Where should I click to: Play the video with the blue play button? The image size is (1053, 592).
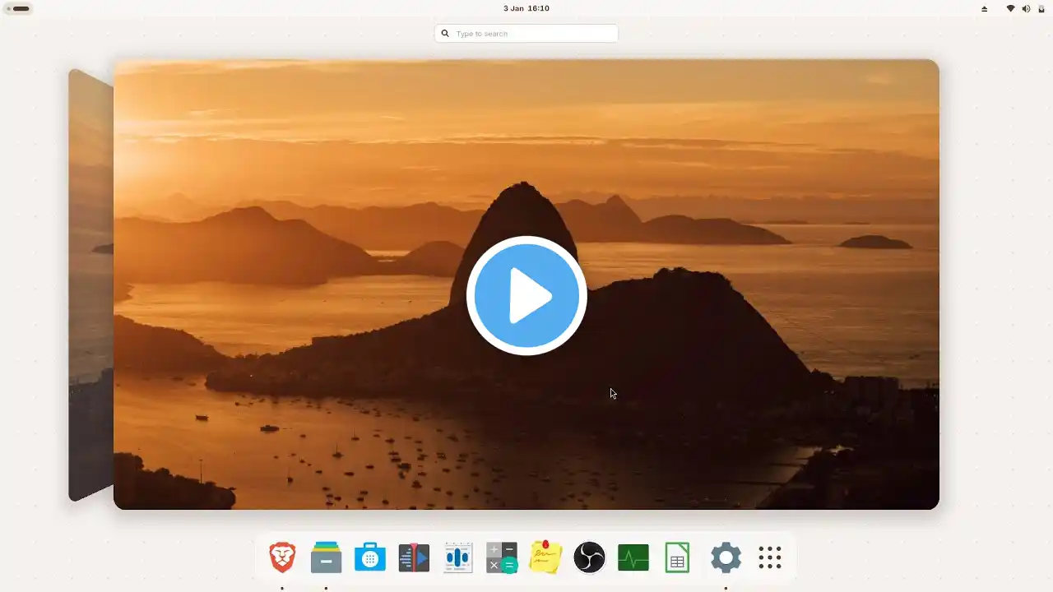point(526,295)
